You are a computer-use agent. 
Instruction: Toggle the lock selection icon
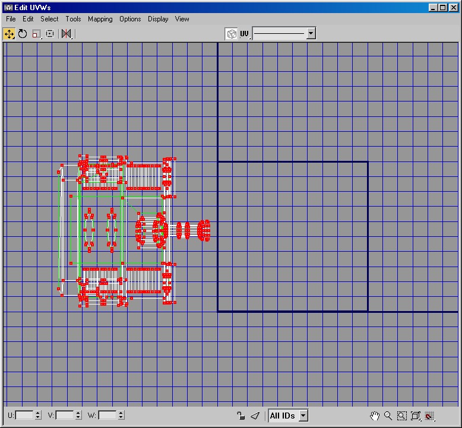coord(241,416)
